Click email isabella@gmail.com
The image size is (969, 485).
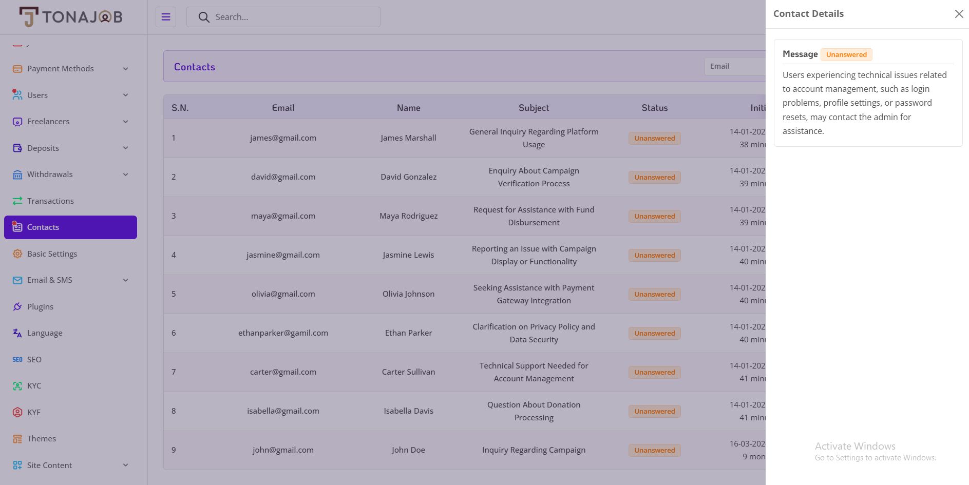click(x=283, y=411)
